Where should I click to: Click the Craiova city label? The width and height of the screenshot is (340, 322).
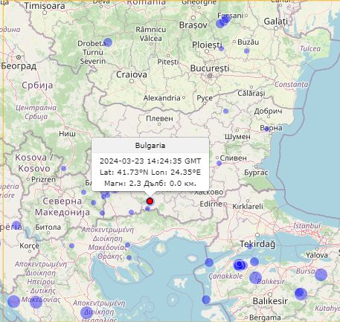(132, 74)
